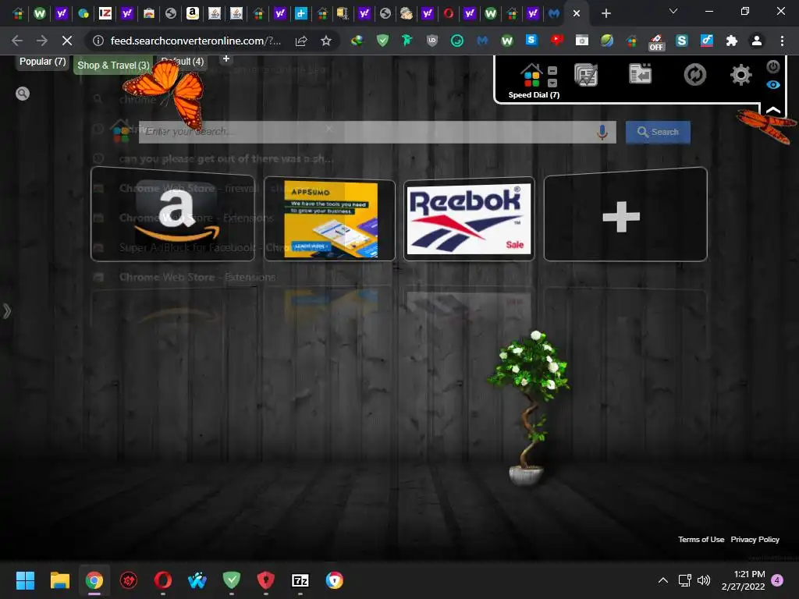Click the red video downloader extension
The image size is (799, 599).
[x=556, y=41]
